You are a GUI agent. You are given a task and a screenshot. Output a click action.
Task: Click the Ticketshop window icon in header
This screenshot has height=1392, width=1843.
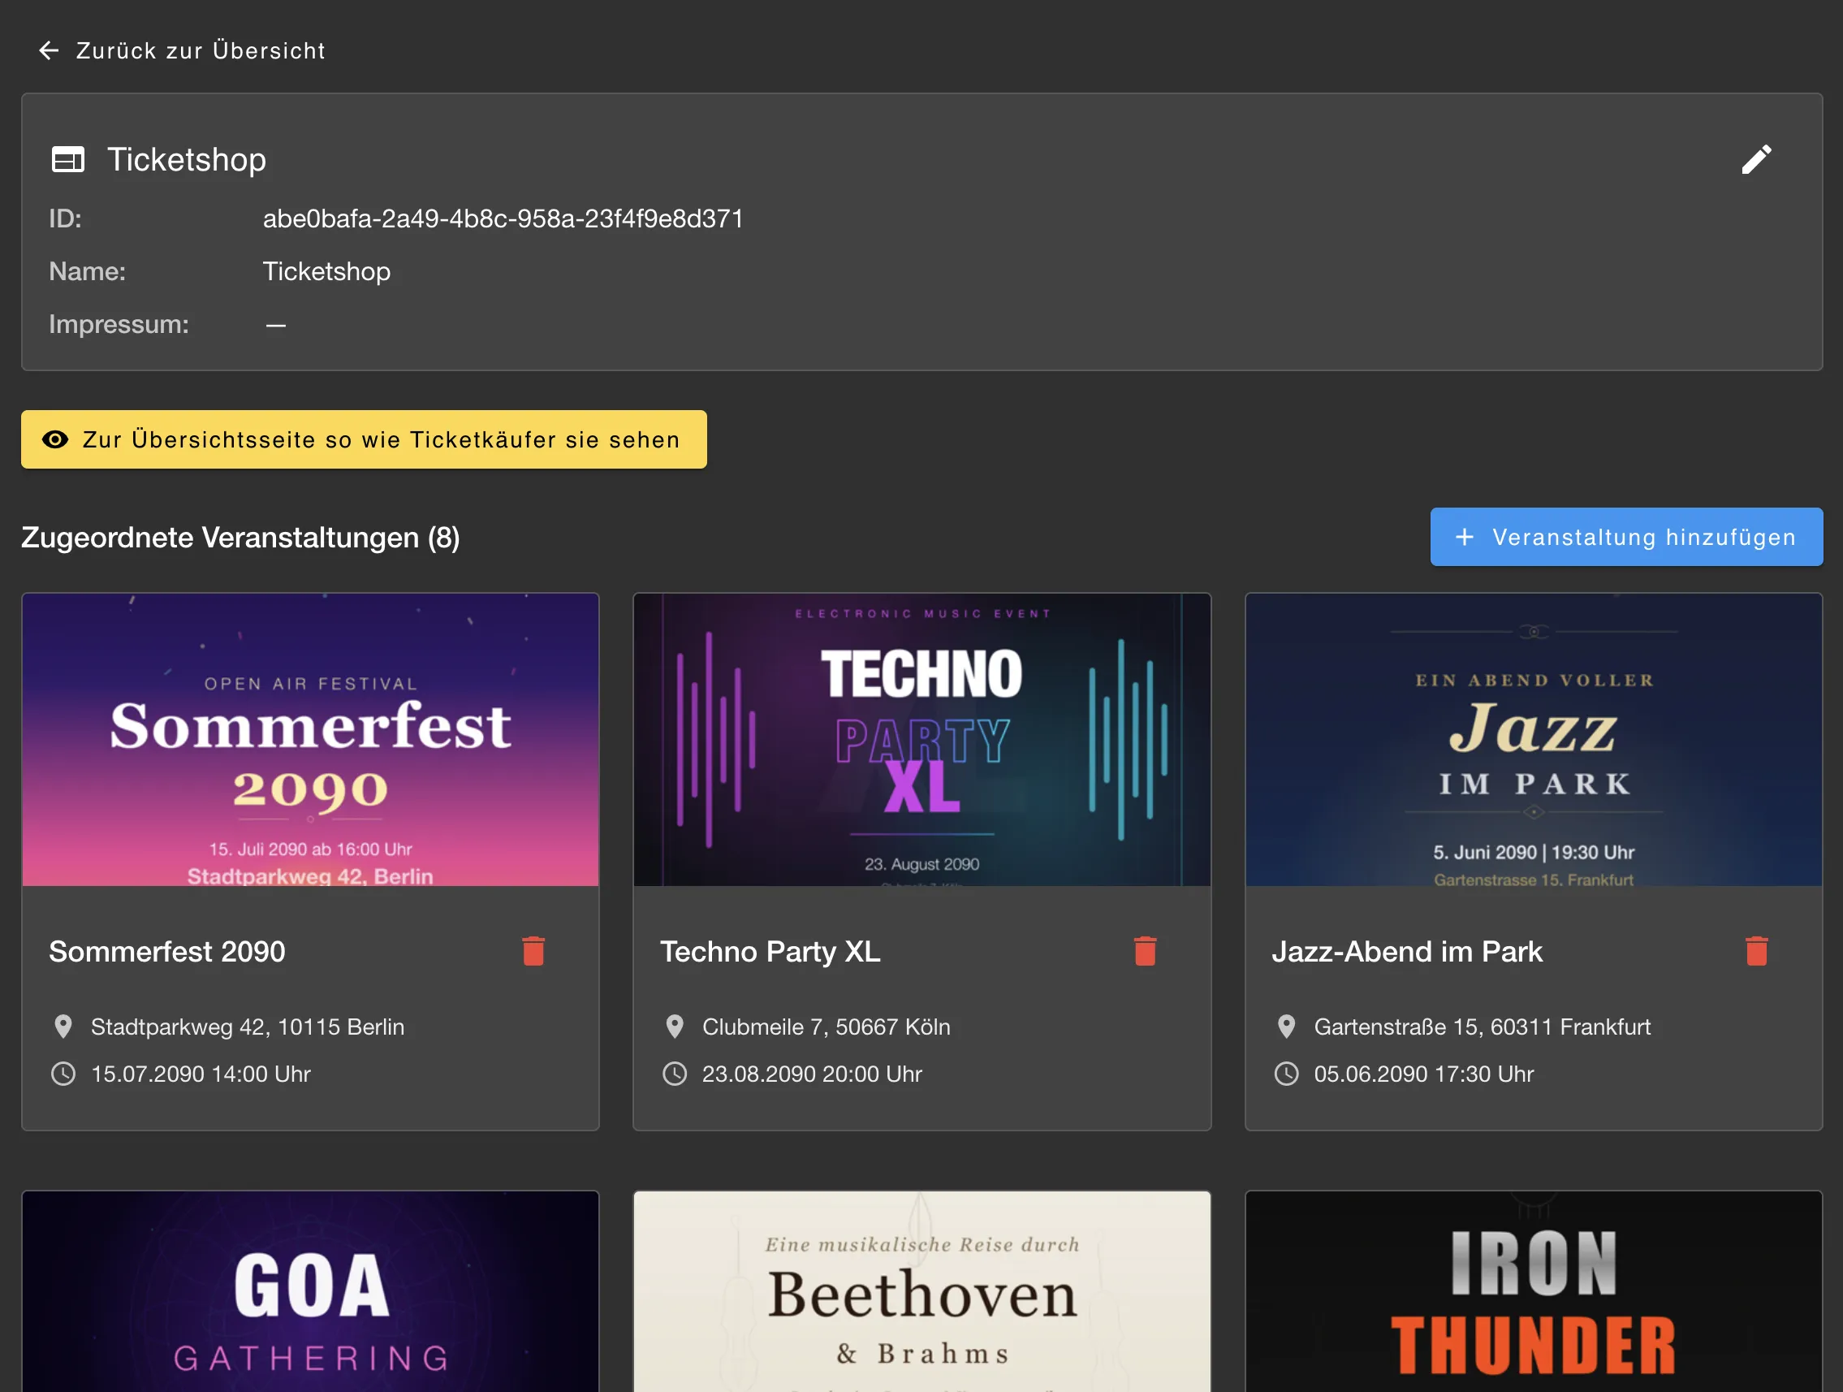click(x=68, y=159)
